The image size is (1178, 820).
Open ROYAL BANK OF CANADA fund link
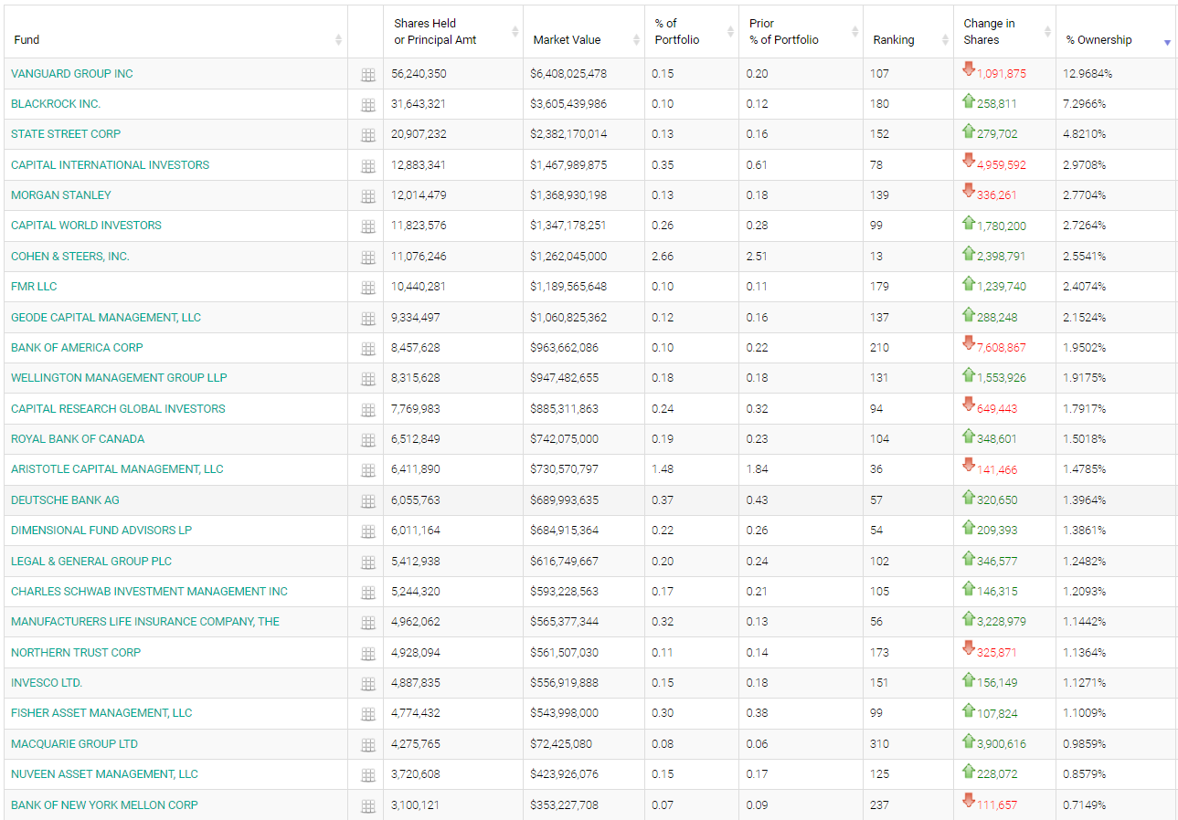(78, 439)
